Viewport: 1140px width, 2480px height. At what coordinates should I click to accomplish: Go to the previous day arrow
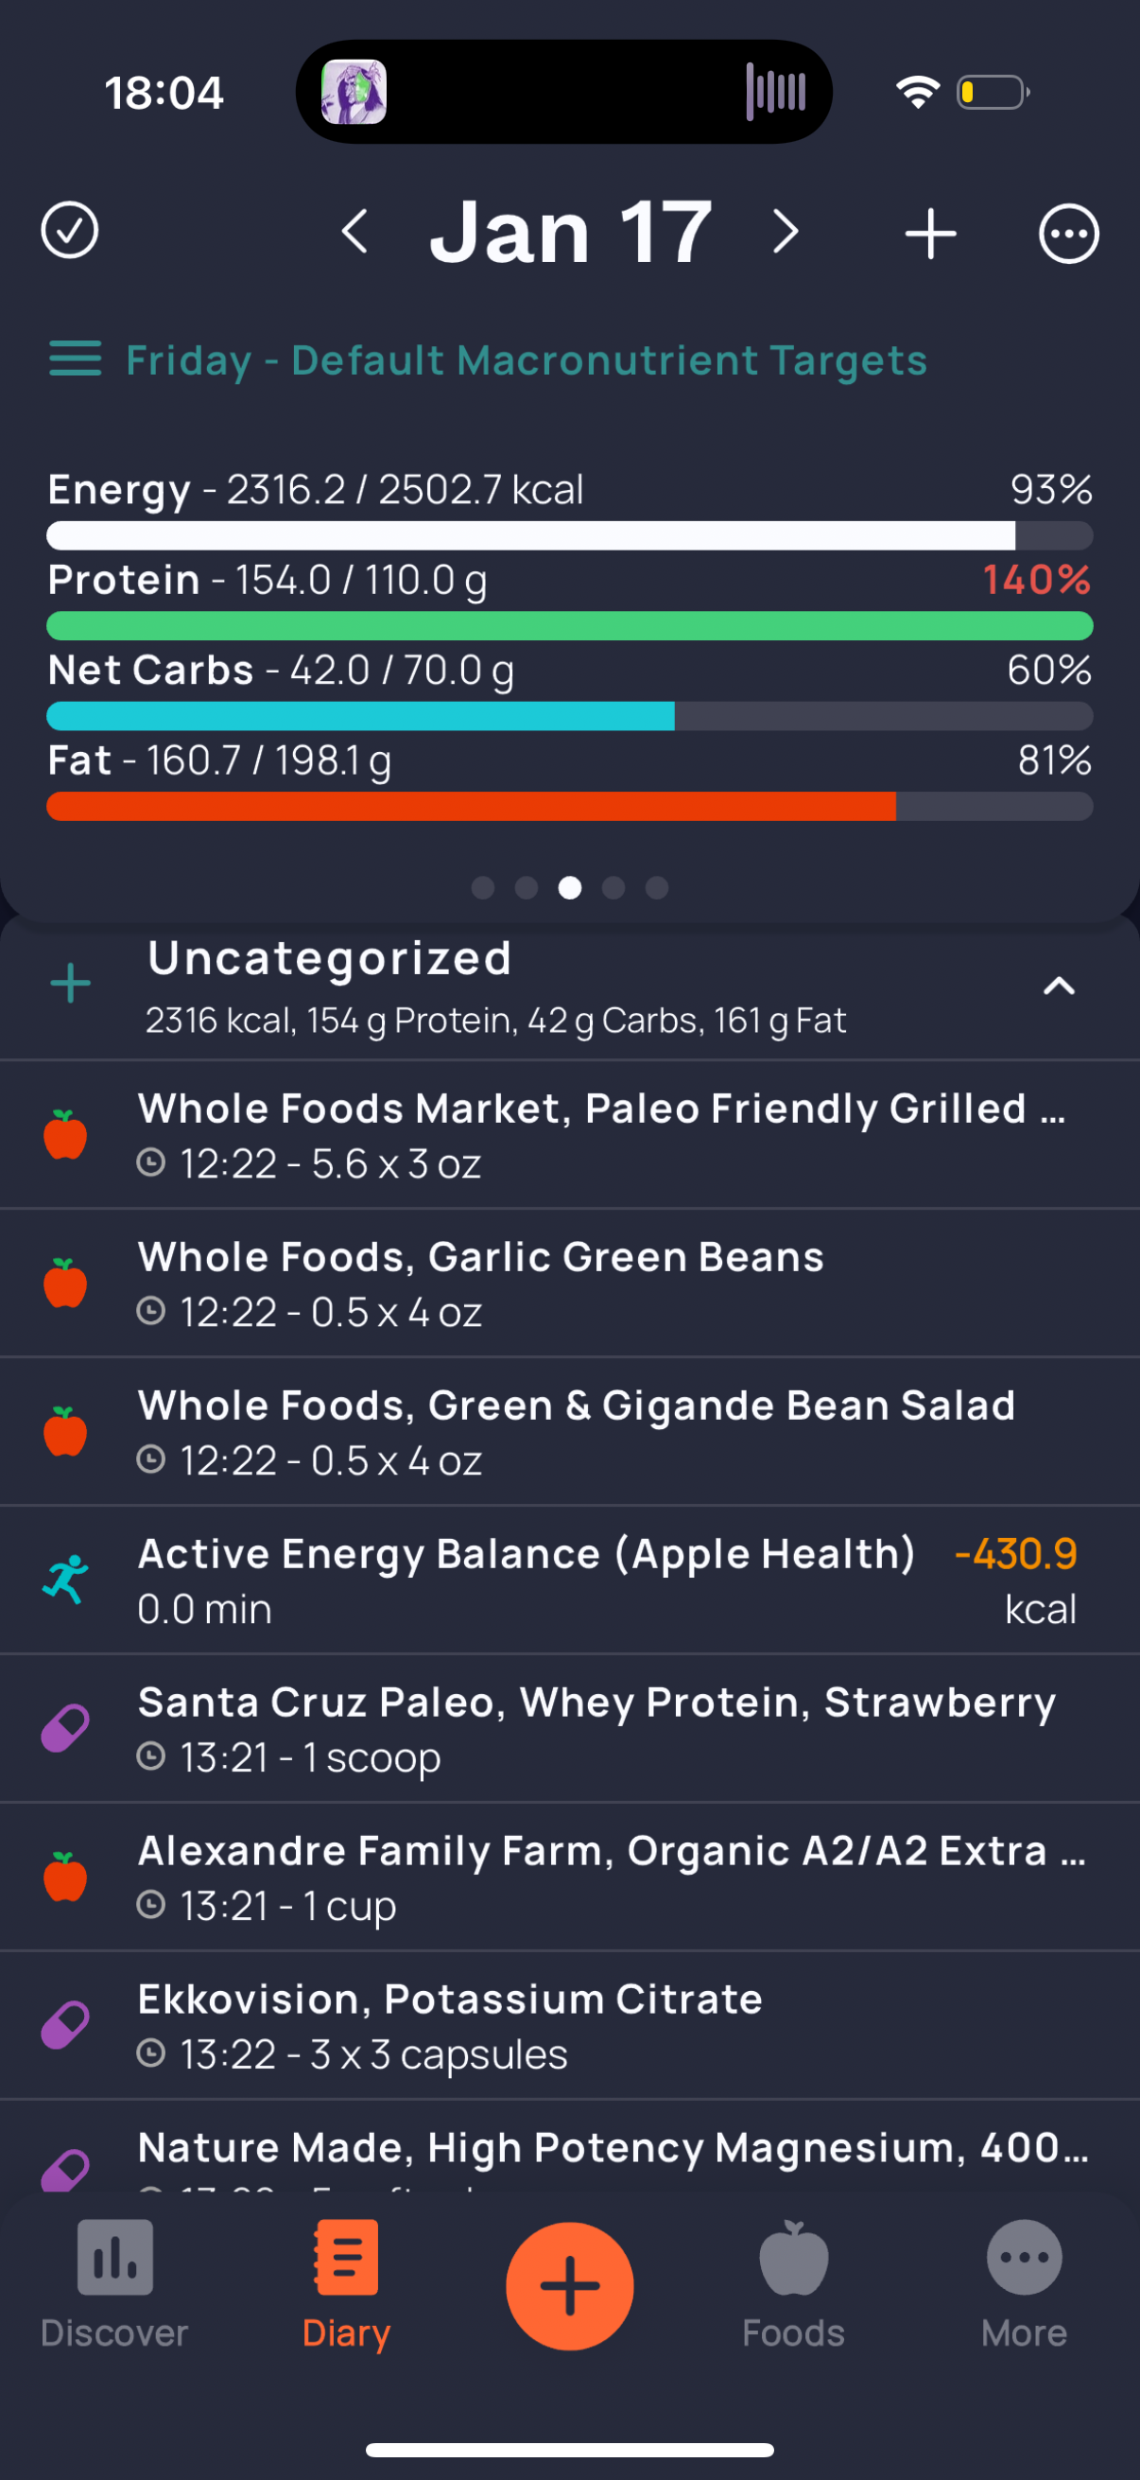[x=355, y=232]
